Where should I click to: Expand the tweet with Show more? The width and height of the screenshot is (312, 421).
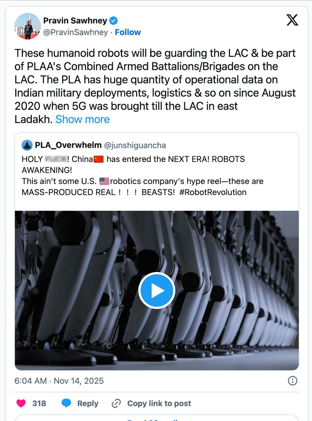point(82,119)
